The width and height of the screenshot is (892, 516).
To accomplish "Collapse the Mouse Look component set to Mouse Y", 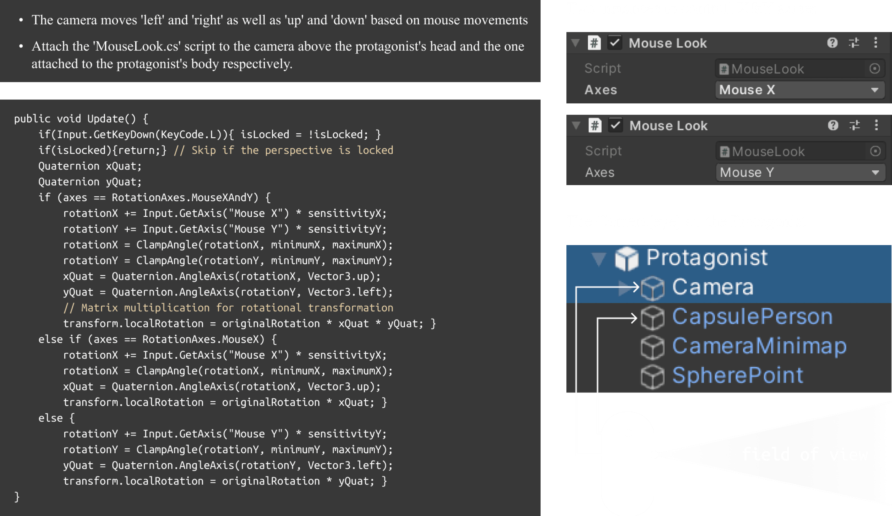I will (x=576, y=126).
